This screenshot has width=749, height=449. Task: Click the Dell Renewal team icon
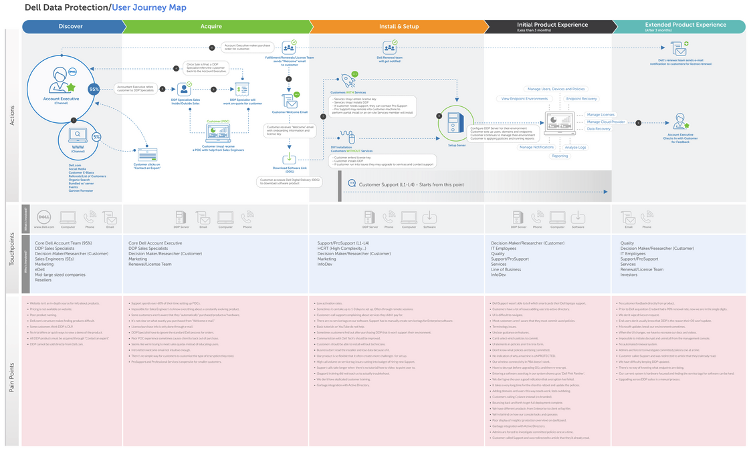390,47
